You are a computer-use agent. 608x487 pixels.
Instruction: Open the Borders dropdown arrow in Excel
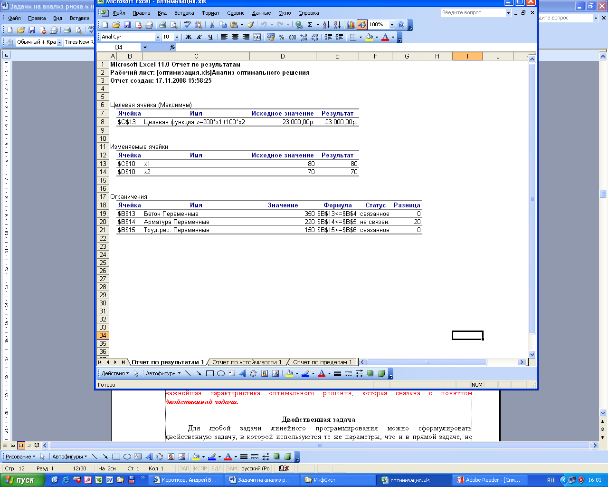tap(361, 37)
